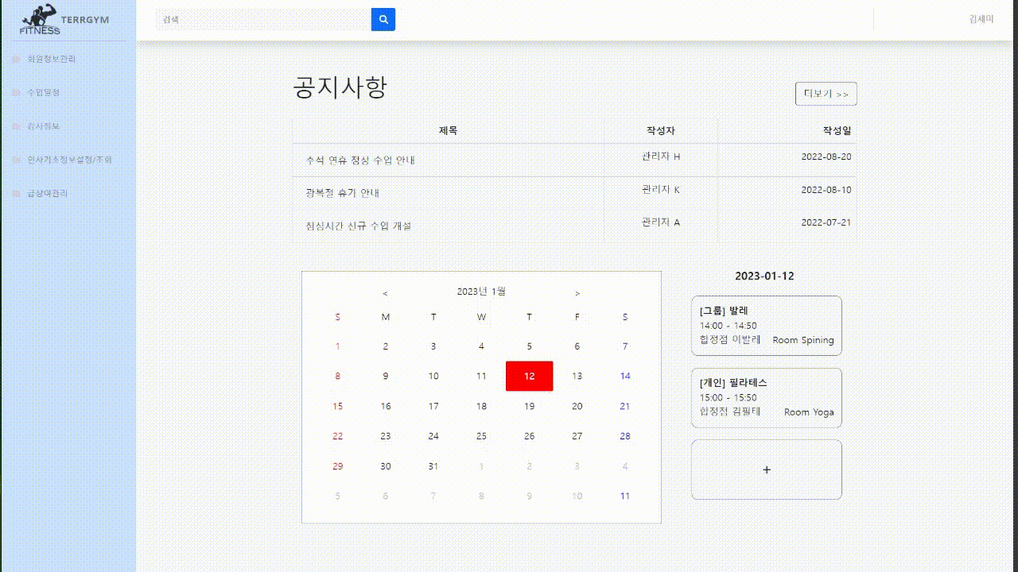This screenshot has height=572, width=1018.
Task: Select January 25 in calendar
Action: click(481, 436)
